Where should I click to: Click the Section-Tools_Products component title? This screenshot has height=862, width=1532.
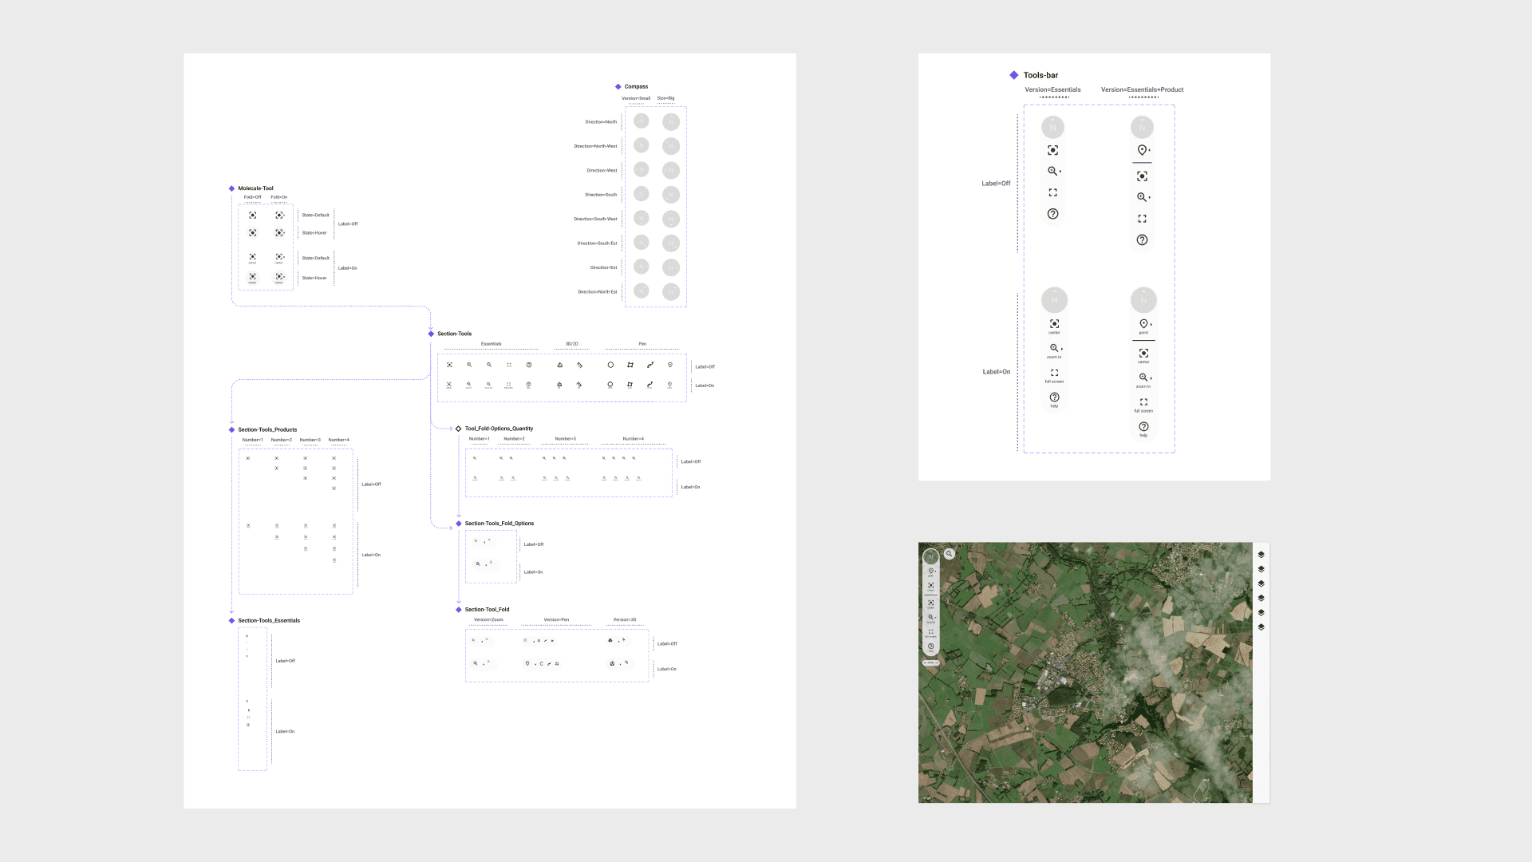click(267, 429)
